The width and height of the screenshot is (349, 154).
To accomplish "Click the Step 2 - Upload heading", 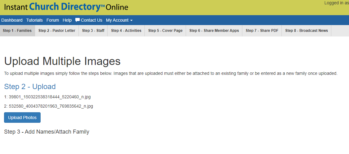I will 30,87.
